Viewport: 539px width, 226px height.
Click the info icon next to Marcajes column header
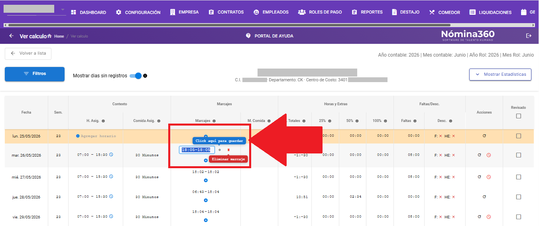(214, 121)
